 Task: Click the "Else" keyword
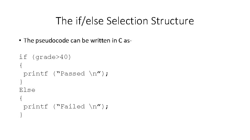pos(27,90)
